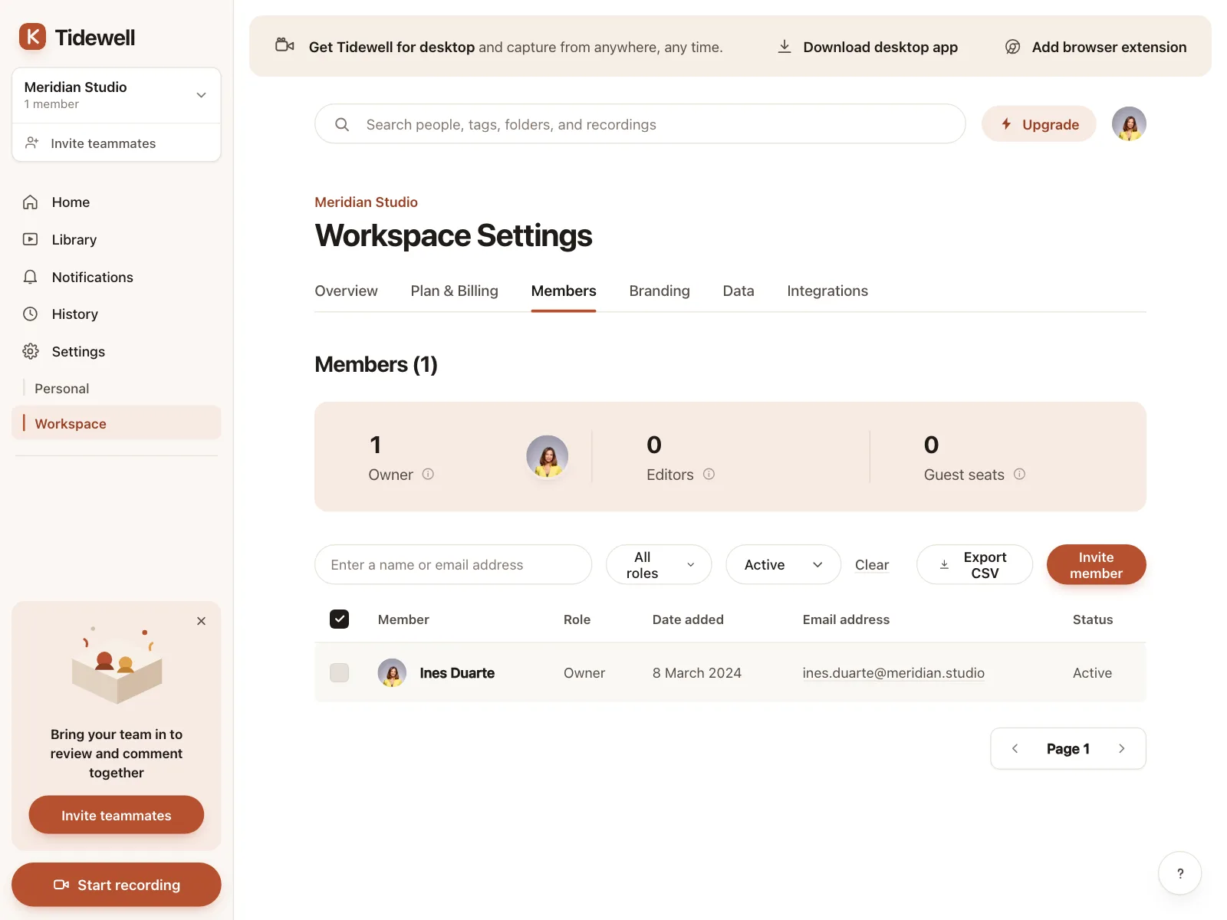The image size is (1227, 920).
Task: Click the History clock icon
Action: [x=31, y=314]
